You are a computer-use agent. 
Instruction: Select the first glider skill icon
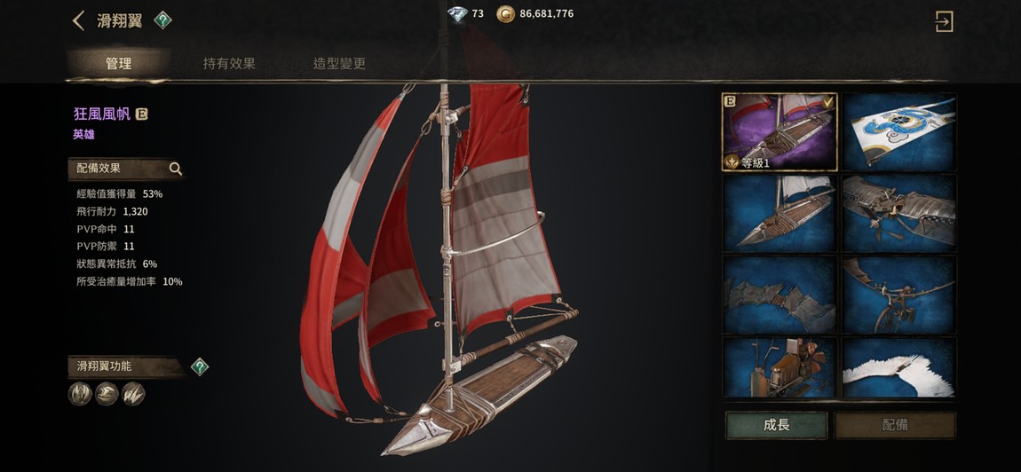[x=80, y=394]
